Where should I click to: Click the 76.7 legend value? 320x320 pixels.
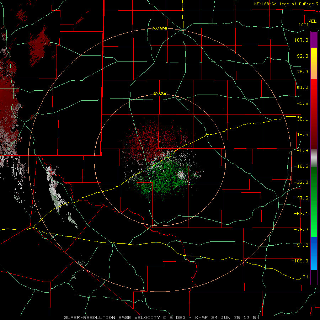coord(303,71)
